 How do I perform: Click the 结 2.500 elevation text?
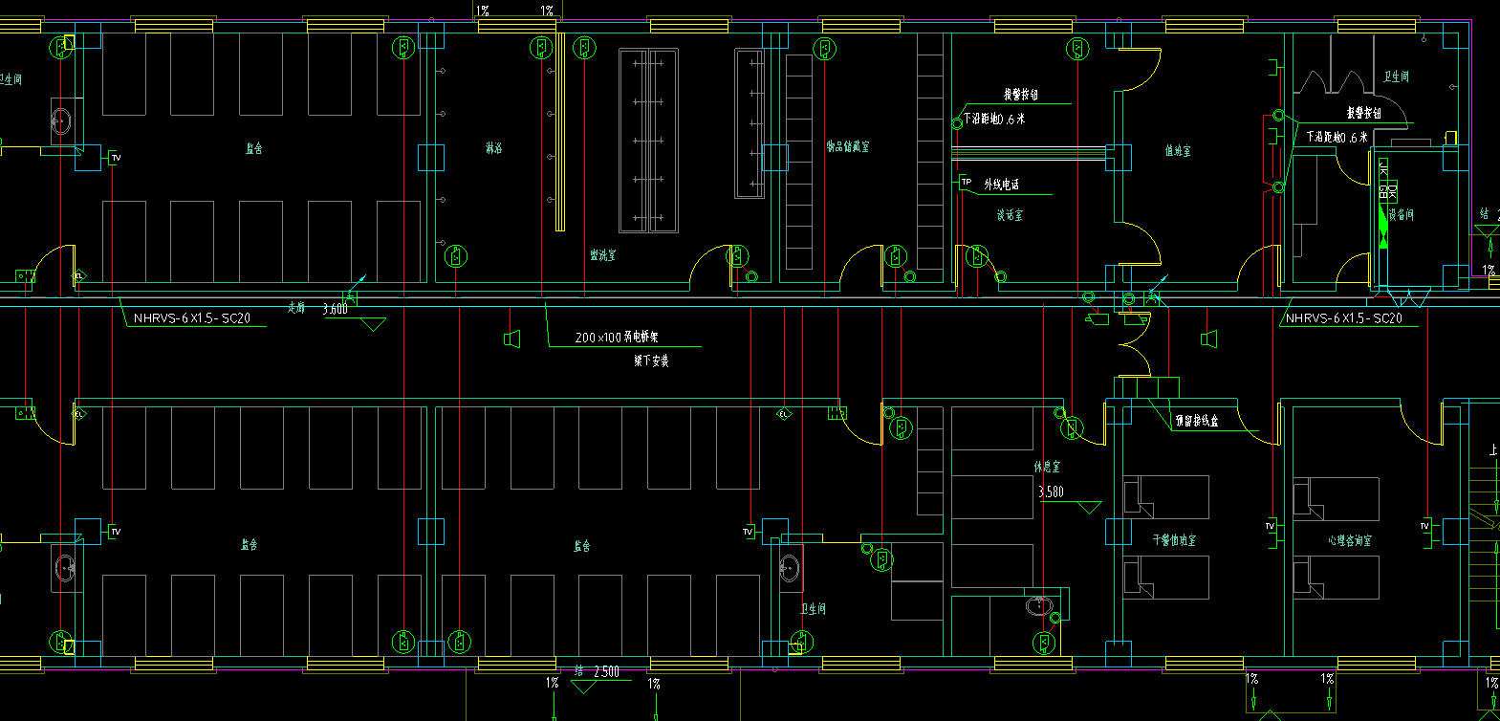pyautogui.click(x=597, y=672)
